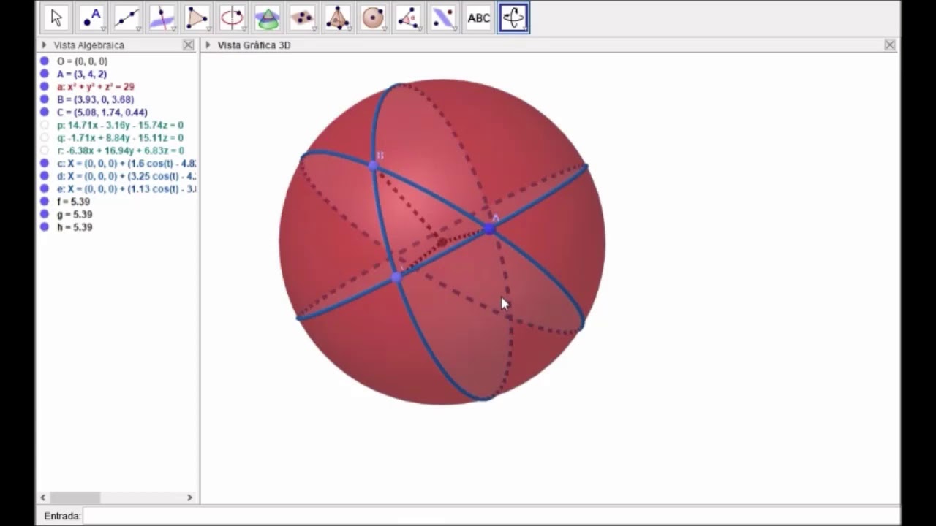
Task: Collapse the Vista Gráfica 3D panel arrow
Action: coord(208,45)
